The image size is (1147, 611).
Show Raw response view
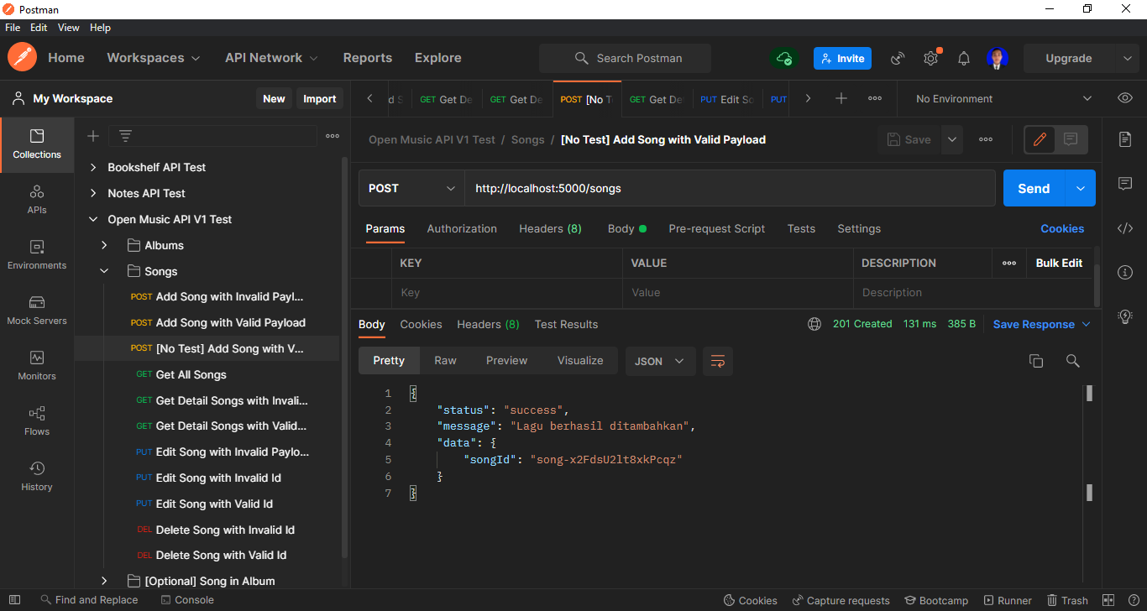point(445,360)
